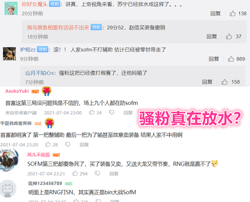250x202 pixels.
Task: Downvote 华夏首席鉴黄师's comment
Action: (68, 144)
